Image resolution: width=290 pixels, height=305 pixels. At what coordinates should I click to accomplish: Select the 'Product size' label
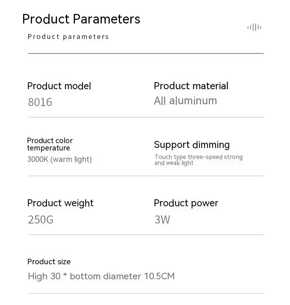[49, 262]
